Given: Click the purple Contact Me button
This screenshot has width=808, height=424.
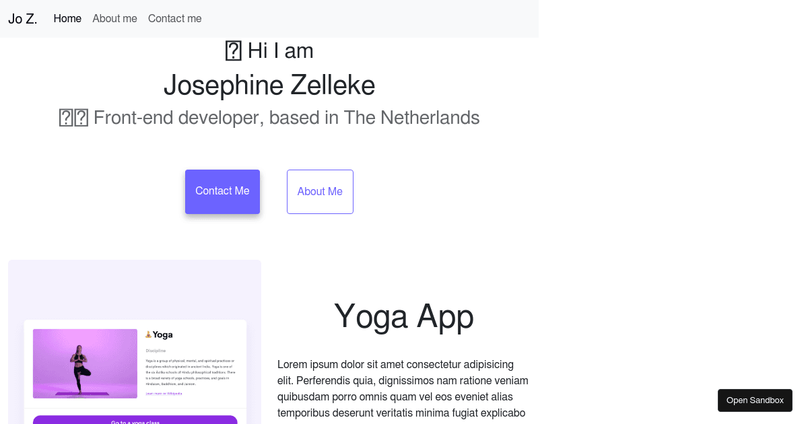Looking at the screenshot, I should click(x=222, y=192).
